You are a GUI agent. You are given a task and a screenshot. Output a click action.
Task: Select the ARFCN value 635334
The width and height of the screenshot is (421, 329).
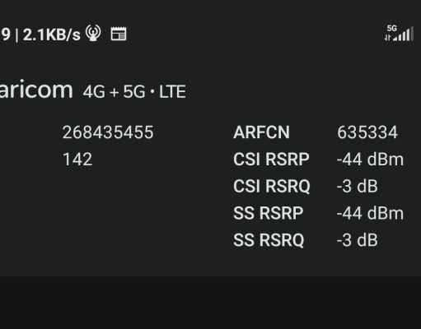(367, 132)
